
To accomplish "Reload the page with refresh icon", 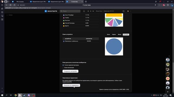I will [x=14, y=5].
